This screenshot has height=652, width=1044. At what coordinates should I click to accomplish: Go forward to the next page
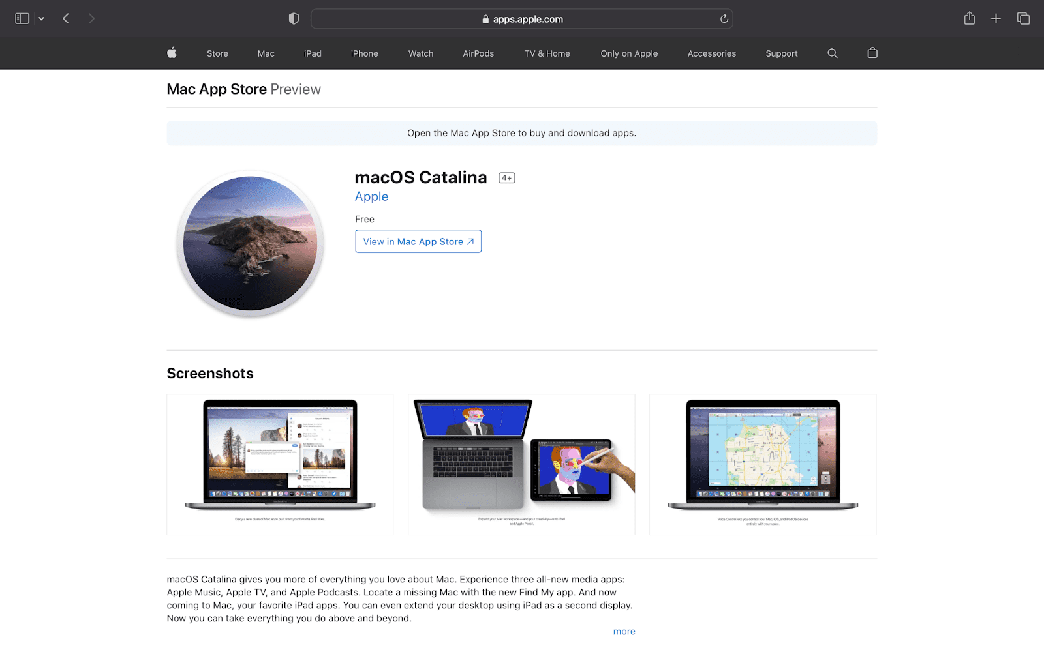point(91,19)
